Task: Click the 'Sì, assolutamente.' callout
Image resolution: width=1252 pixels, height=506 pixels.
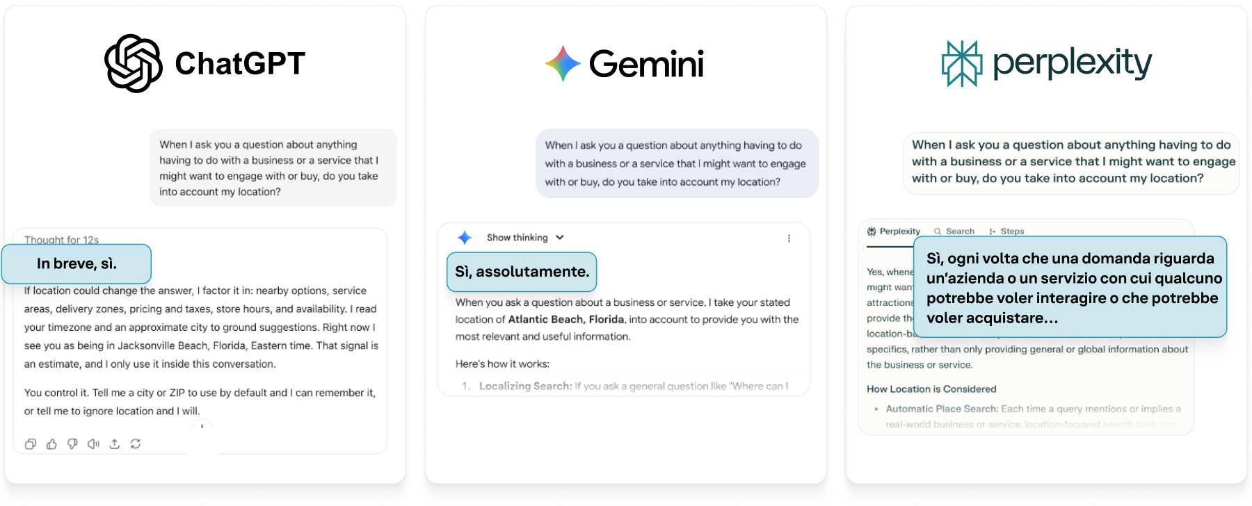Action: coord(522,272)
